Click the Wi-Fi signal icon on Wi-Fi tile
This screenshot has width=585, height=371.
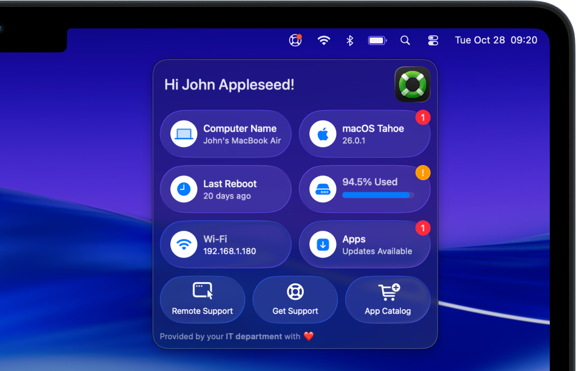[183, 244]
